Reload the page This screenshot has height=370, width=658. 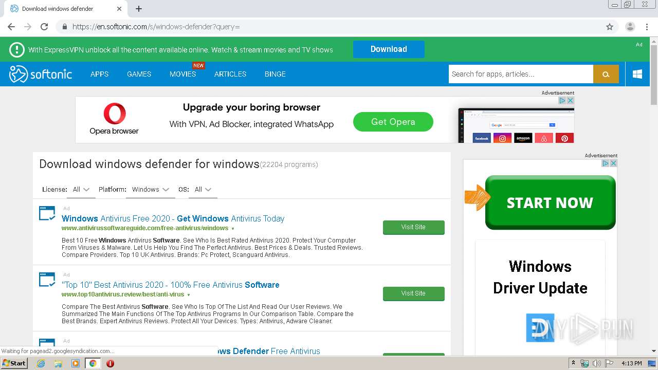(x=44, y=27)
